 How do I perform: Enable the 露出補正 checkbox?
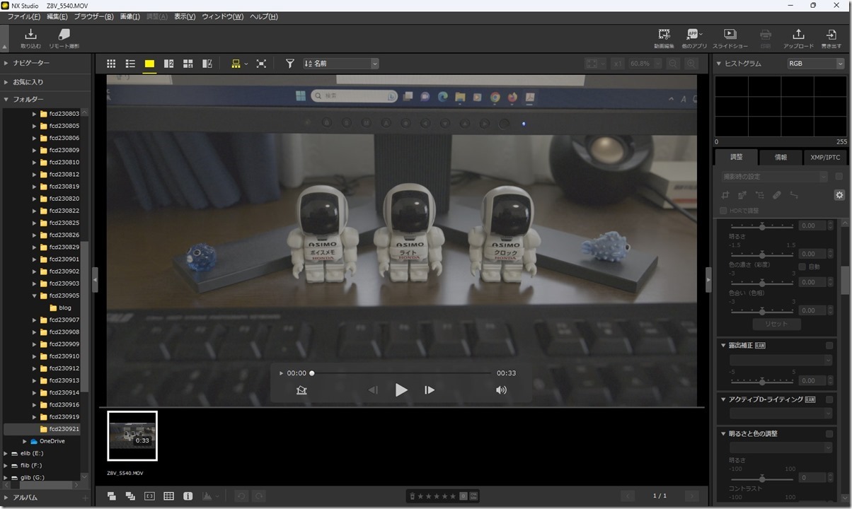point(829,346)
